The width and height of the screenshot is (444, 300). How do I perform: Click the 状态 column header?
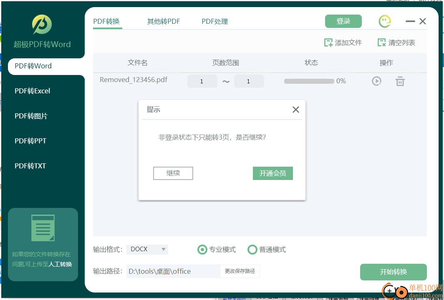[311, 62]
